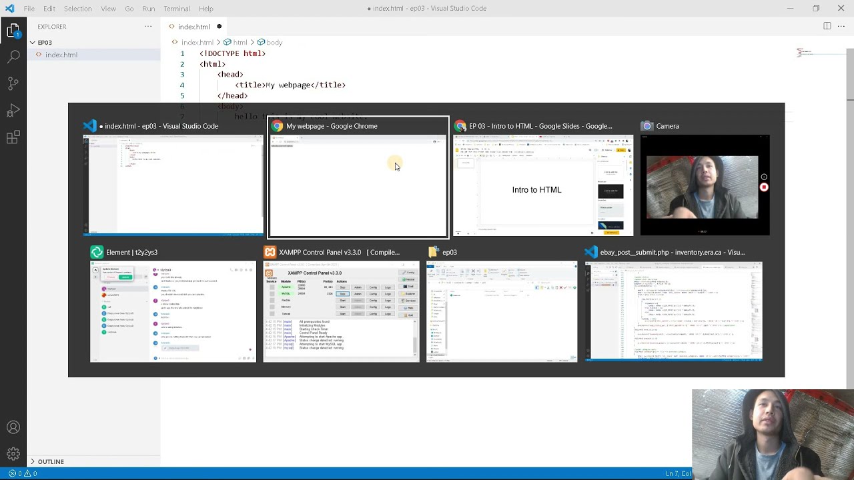
Task: Open the Extensions view
Action: click(x=13, y=137)
